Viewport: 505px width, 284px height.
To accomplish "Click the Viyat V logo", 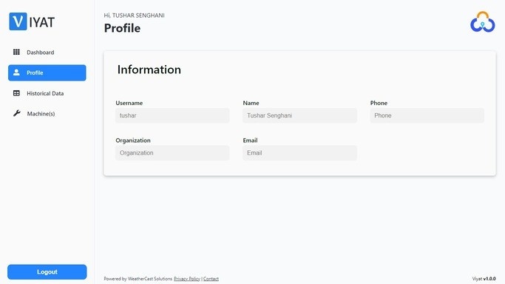I will pos(18,21).
